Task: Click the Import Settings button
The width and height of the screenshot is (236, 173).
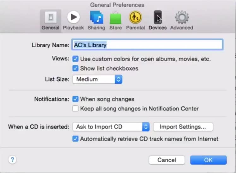Action: [183, 127]
